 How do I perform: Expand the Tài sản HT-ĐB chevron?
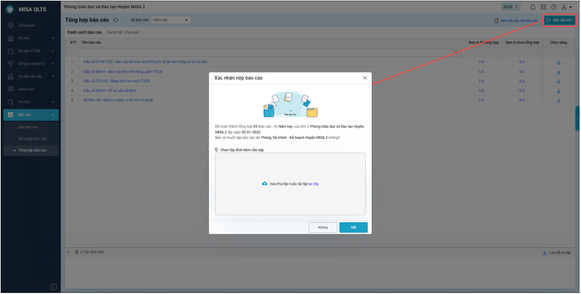(53, 51)
